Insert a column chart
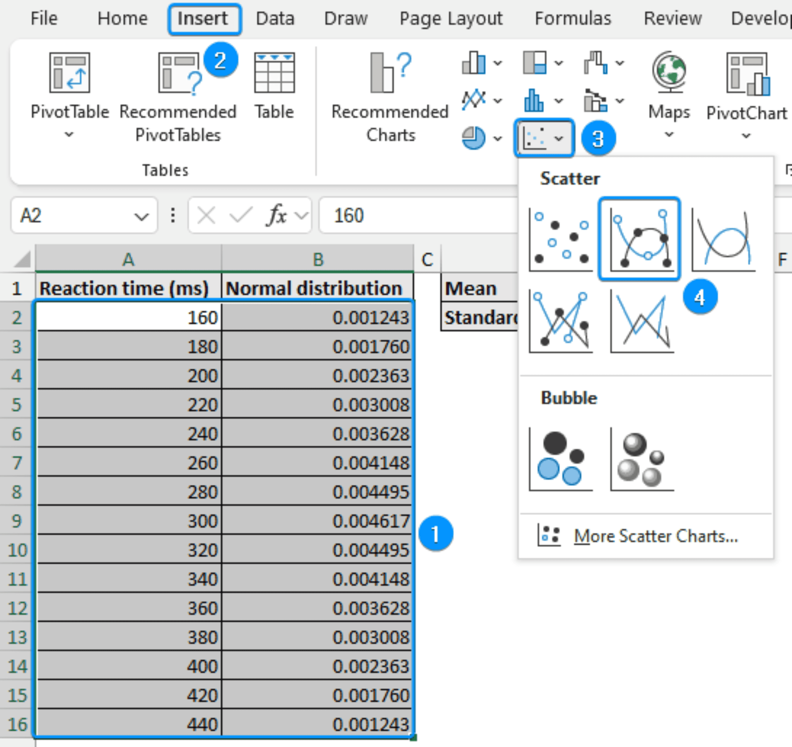 (474, 63)
